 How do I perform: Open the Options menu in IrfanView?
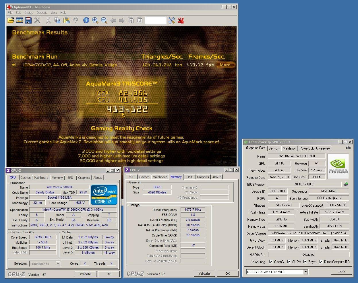pos(42,13)
